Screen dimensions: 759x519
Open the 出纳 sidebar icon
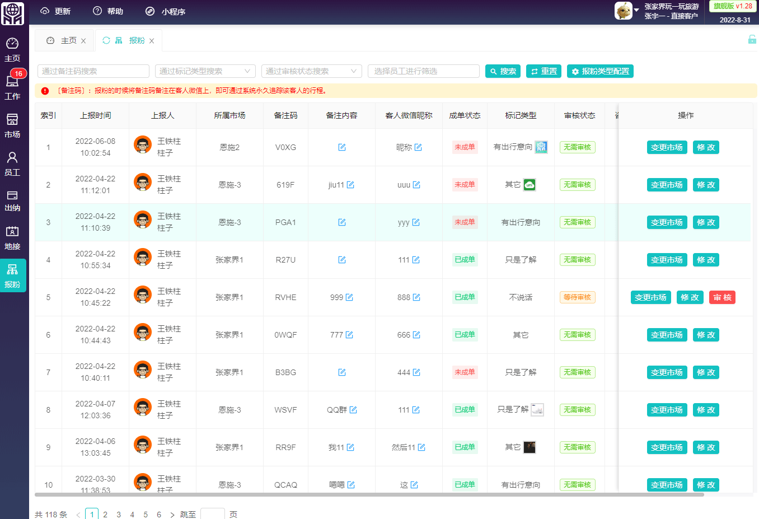tap(13, 202)
